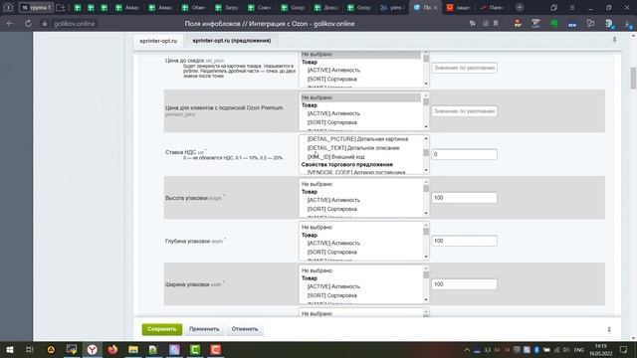Select [DETAIL_TEXT] Детальное описание in Ставка НДС list
The image size is (637, 358).
pyautogui.click(x=360, y=148)
